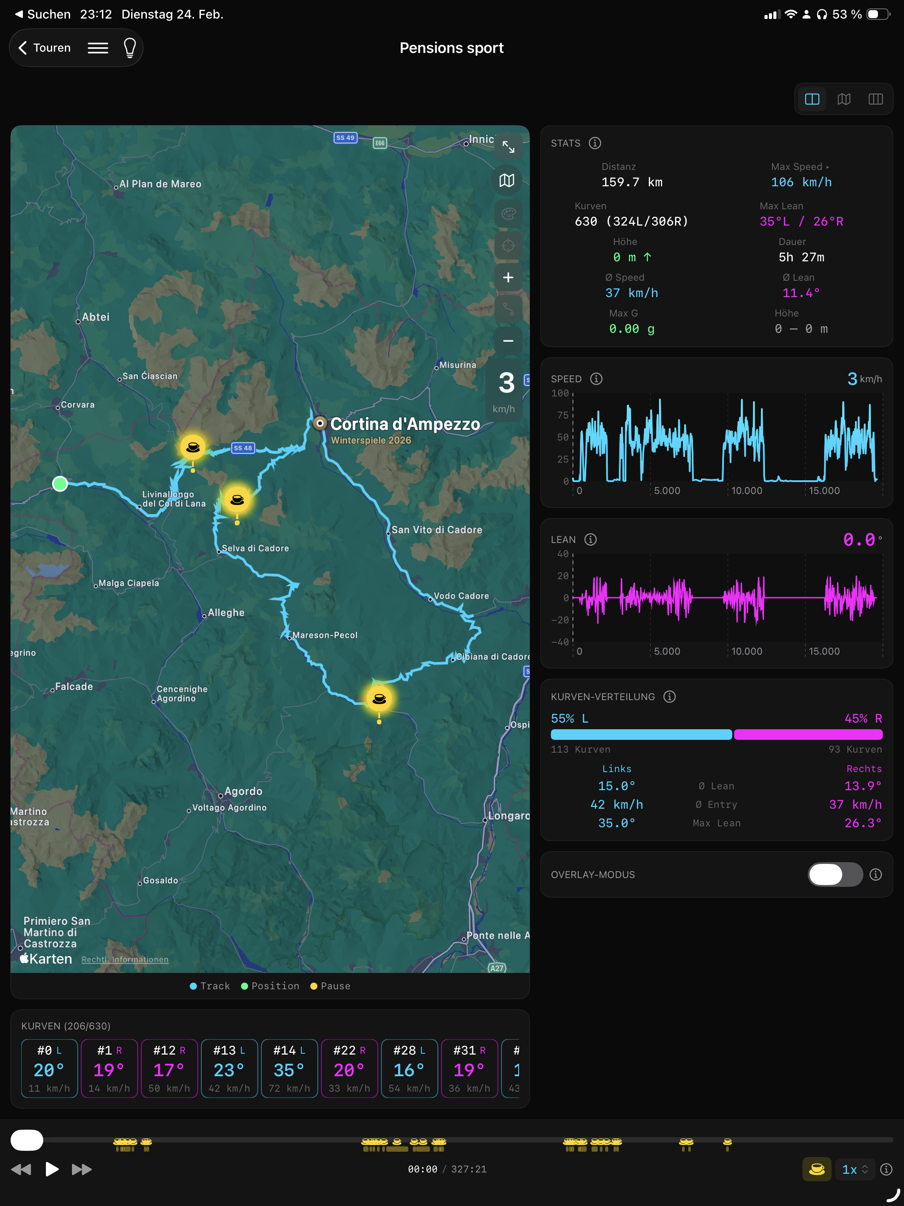
Task: Open the 1x playback speed dropdown
Action: click(x=855, y=1169)
